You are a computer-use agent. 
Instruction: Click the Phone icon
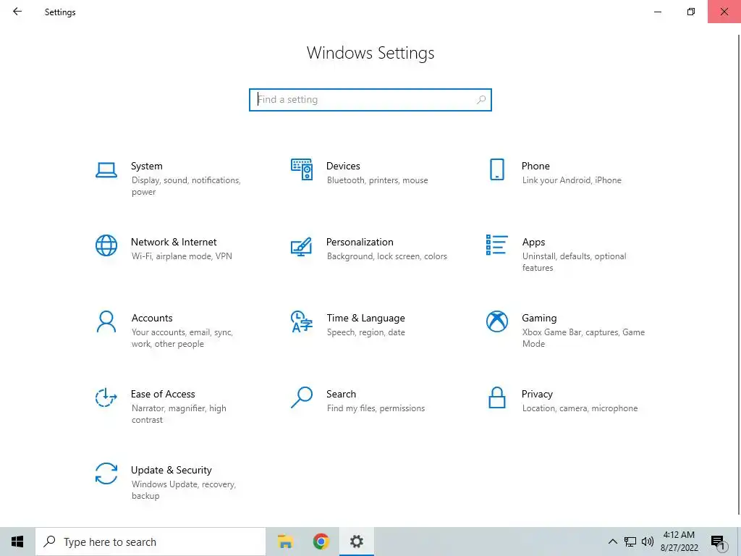(x=496, y=169)
